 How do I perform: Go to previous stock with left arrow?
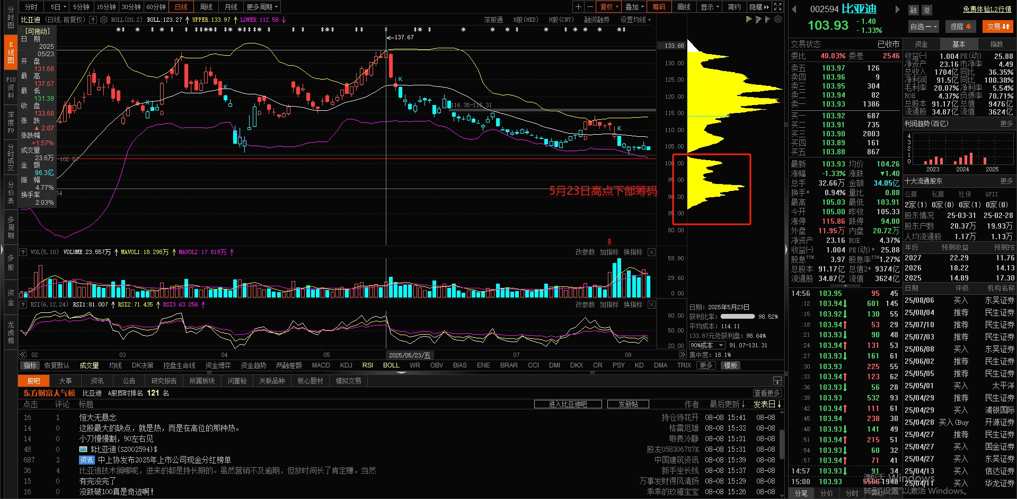(794, 10)
